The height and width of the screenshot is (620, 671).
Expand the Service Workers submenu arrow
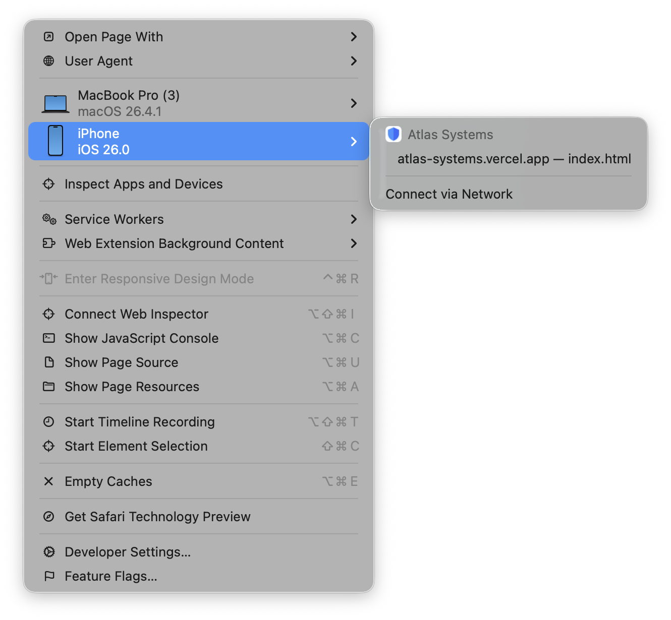click(354, 219)
